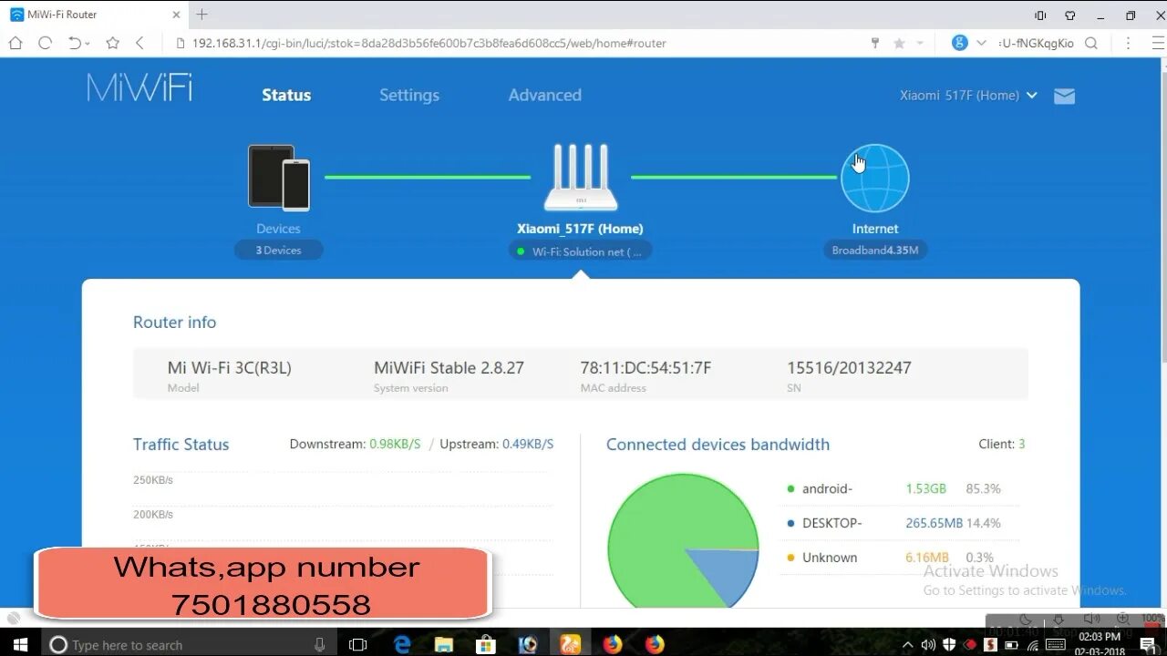Open the last Firefox icon on the taskbar
The image size is (1167, 656).
[x=655, y=644]
